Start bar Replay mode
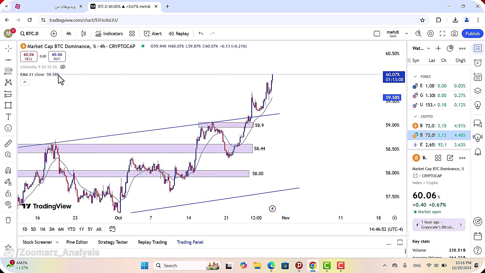Screen dimensions: 485x273 tap(179, 34)
